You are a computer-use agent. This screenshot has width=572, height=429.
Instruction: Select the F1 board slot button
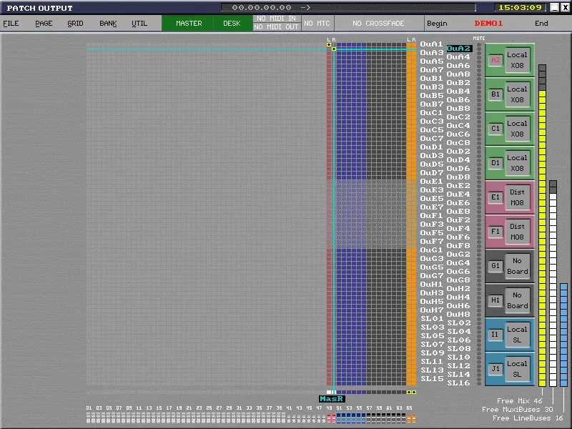495,232
